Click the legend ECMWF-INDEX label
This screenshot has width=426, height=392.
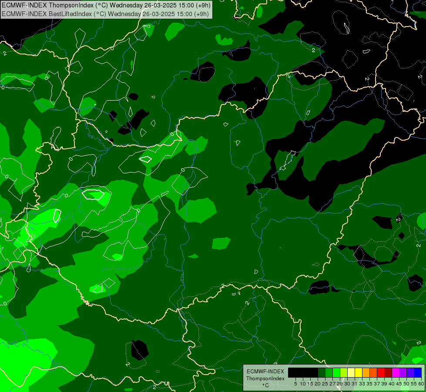pos(265,372)
